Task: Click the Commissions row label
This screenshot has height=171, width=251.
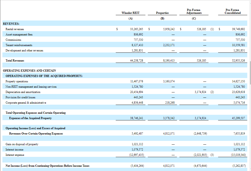Action: [x=14, y=39]
